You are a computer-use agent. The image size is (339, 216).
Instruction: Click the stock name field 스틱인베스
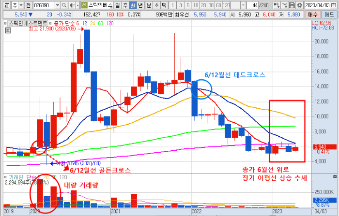click(100, 5)
